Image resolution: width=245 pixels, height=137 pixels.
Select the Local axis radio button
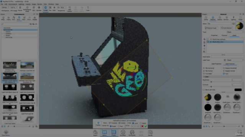[133, 123]
